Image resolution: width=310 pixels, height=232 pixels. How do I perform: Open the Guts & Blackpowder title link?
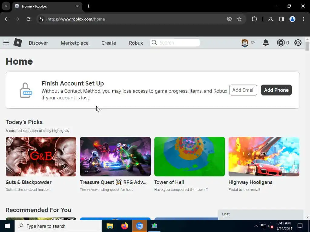click(28, 182)
